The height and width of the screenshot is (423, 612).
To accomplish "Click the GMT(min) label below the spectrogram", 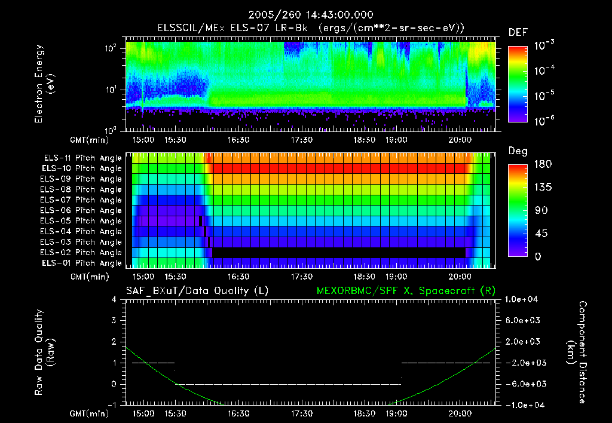I will (x=89, y=139).
